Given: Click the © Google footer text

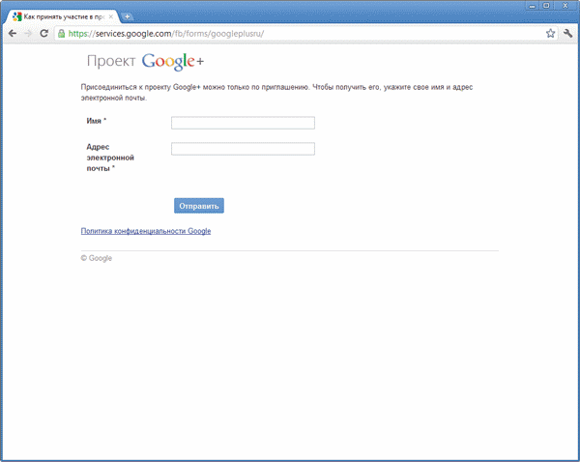Looking at the screenshot, I should (x=96, y=258).
